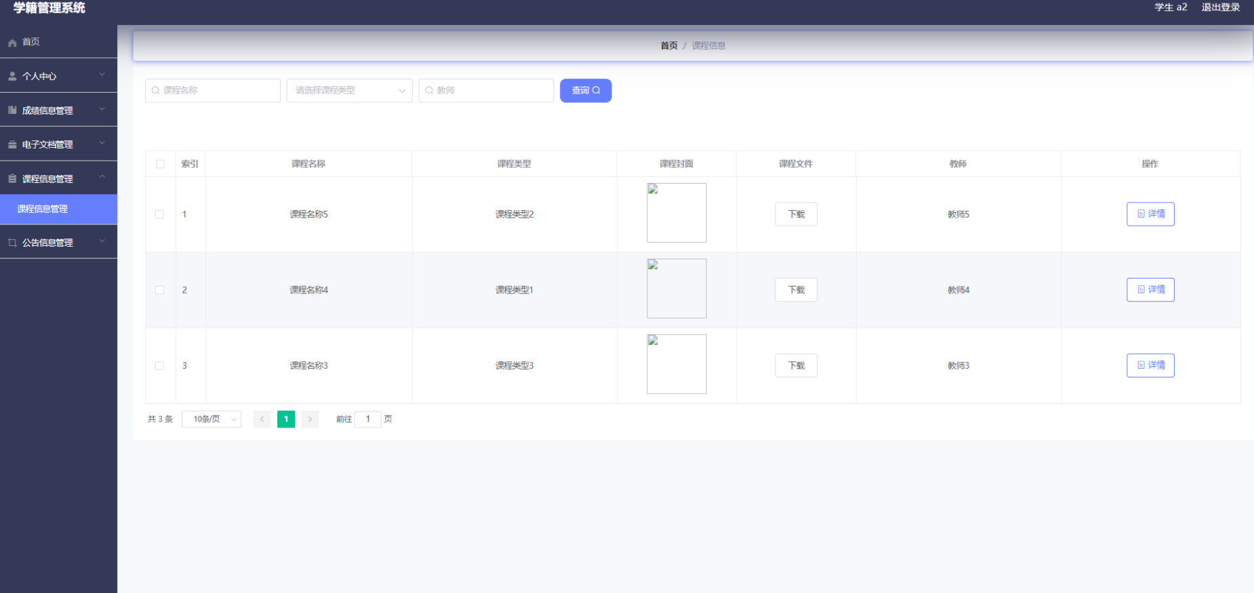Viewport: 1254px width, 593px height.
Task: Click the 首页 breadcrumb link
Action: pyautogui.click(x=669, y=45)
